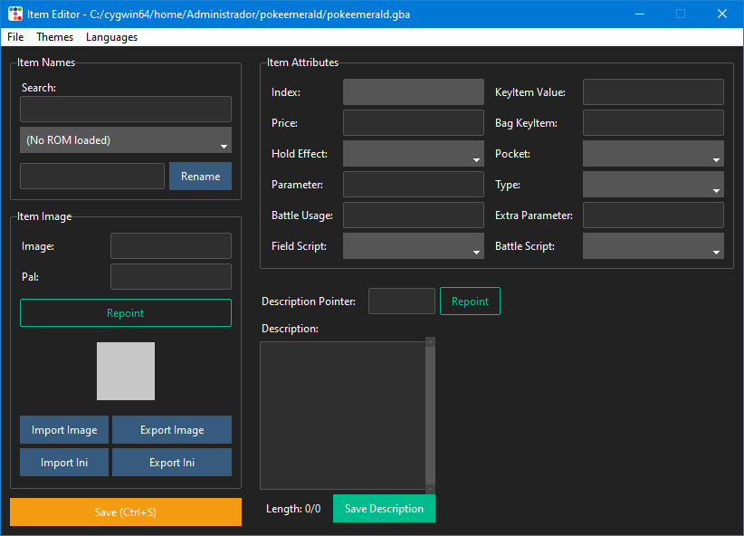The width and height of the screenshot is (744, 536).
Task: Open the Battle Script dropdown
Action: click(653, 246)
